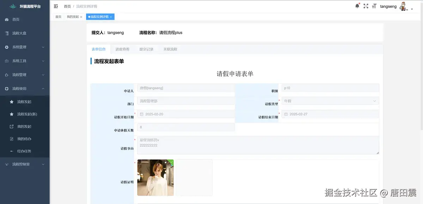The width and height of the screenshot is (423, 204).
Task: Click calendar icon in 请假结束日期 field
Action: (286, 114)
